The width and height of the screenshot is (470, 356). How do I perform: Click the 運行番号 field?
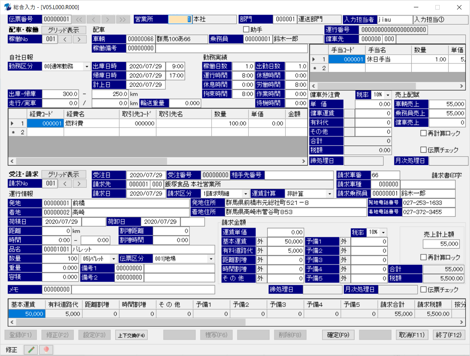coord(394,30)
